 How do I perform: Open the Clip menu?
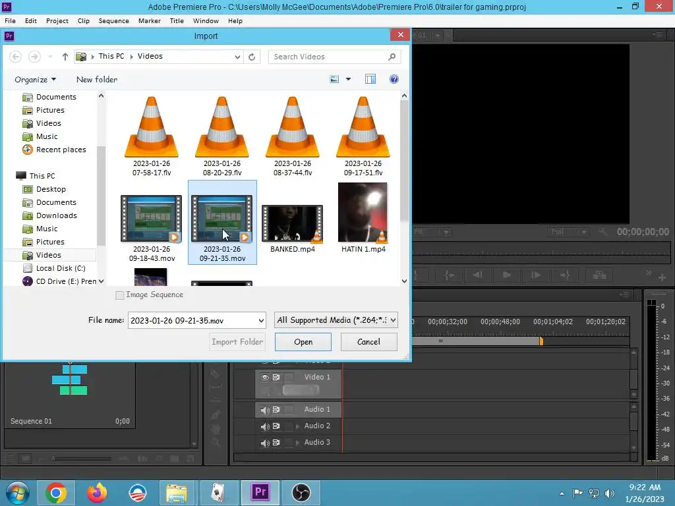pyautogui.click(x=84, y=20)
